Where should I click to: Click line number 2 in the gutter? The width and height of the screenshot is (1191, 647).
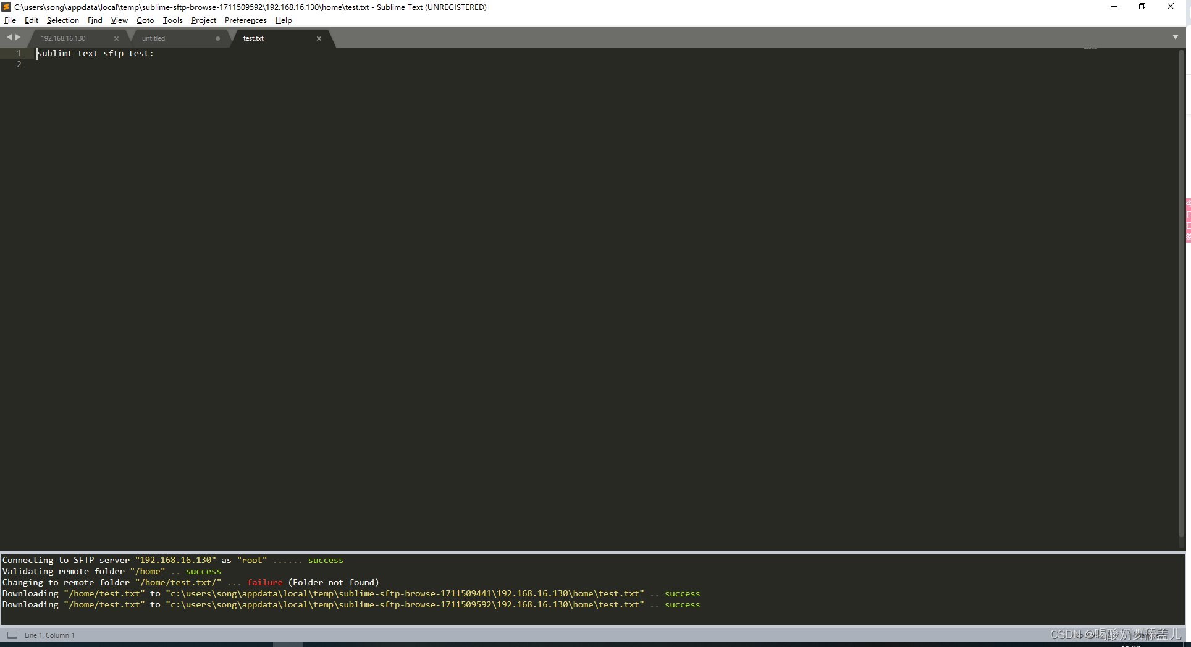19,64
